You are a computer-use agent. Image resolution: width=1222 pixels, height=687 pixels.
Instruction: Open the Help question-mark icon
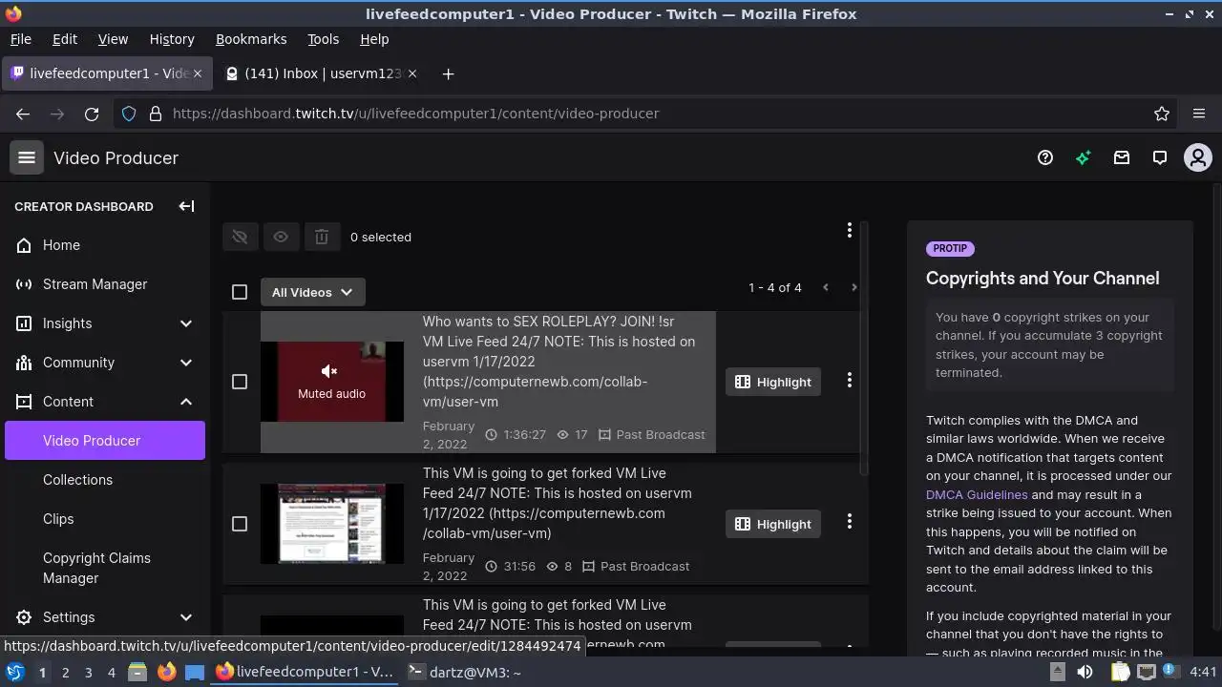coord(1045,158)
